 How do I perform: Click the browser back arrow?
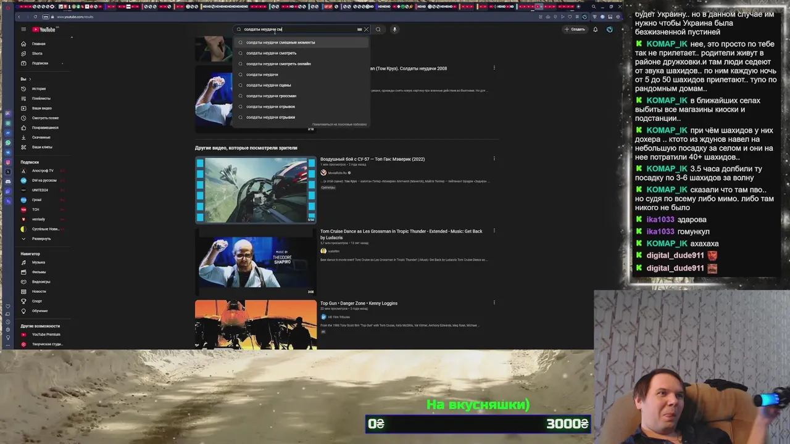[19, 17]
